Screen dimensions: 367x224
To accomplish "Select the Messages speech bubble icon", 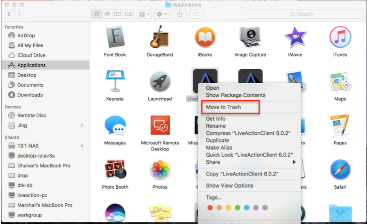I will tap(115, 125).
